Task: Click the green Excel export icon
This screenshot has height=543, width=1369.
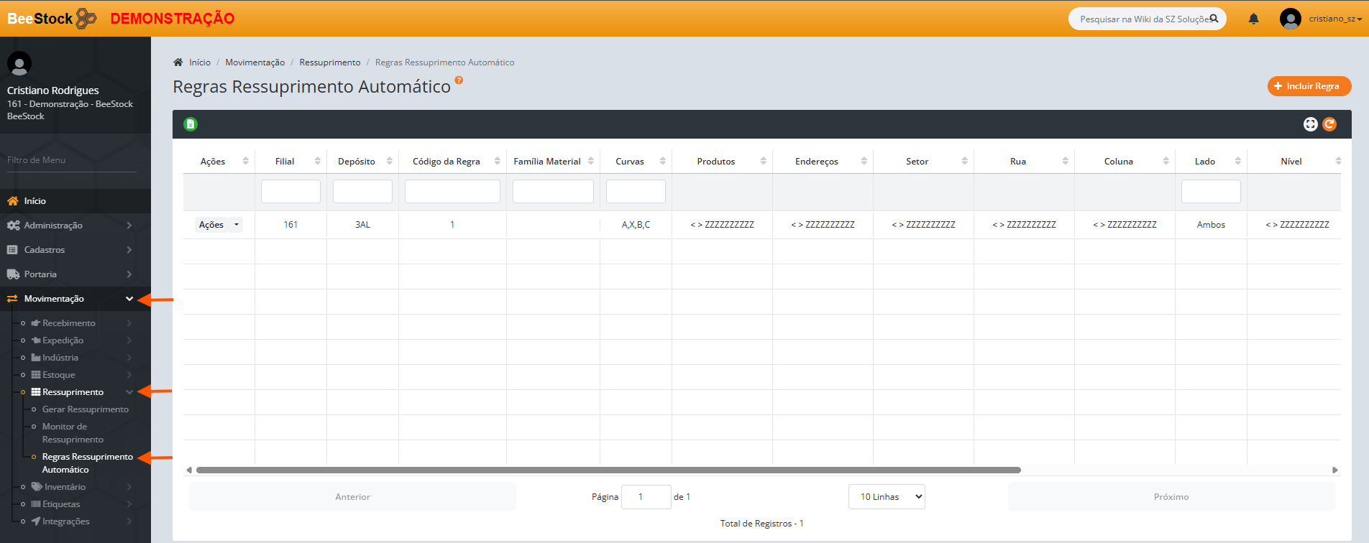Action: tap(191, 124)
